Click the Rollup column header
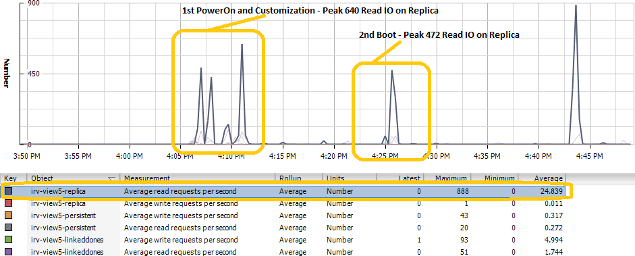 pyautogui.click(x=298, y=178)
